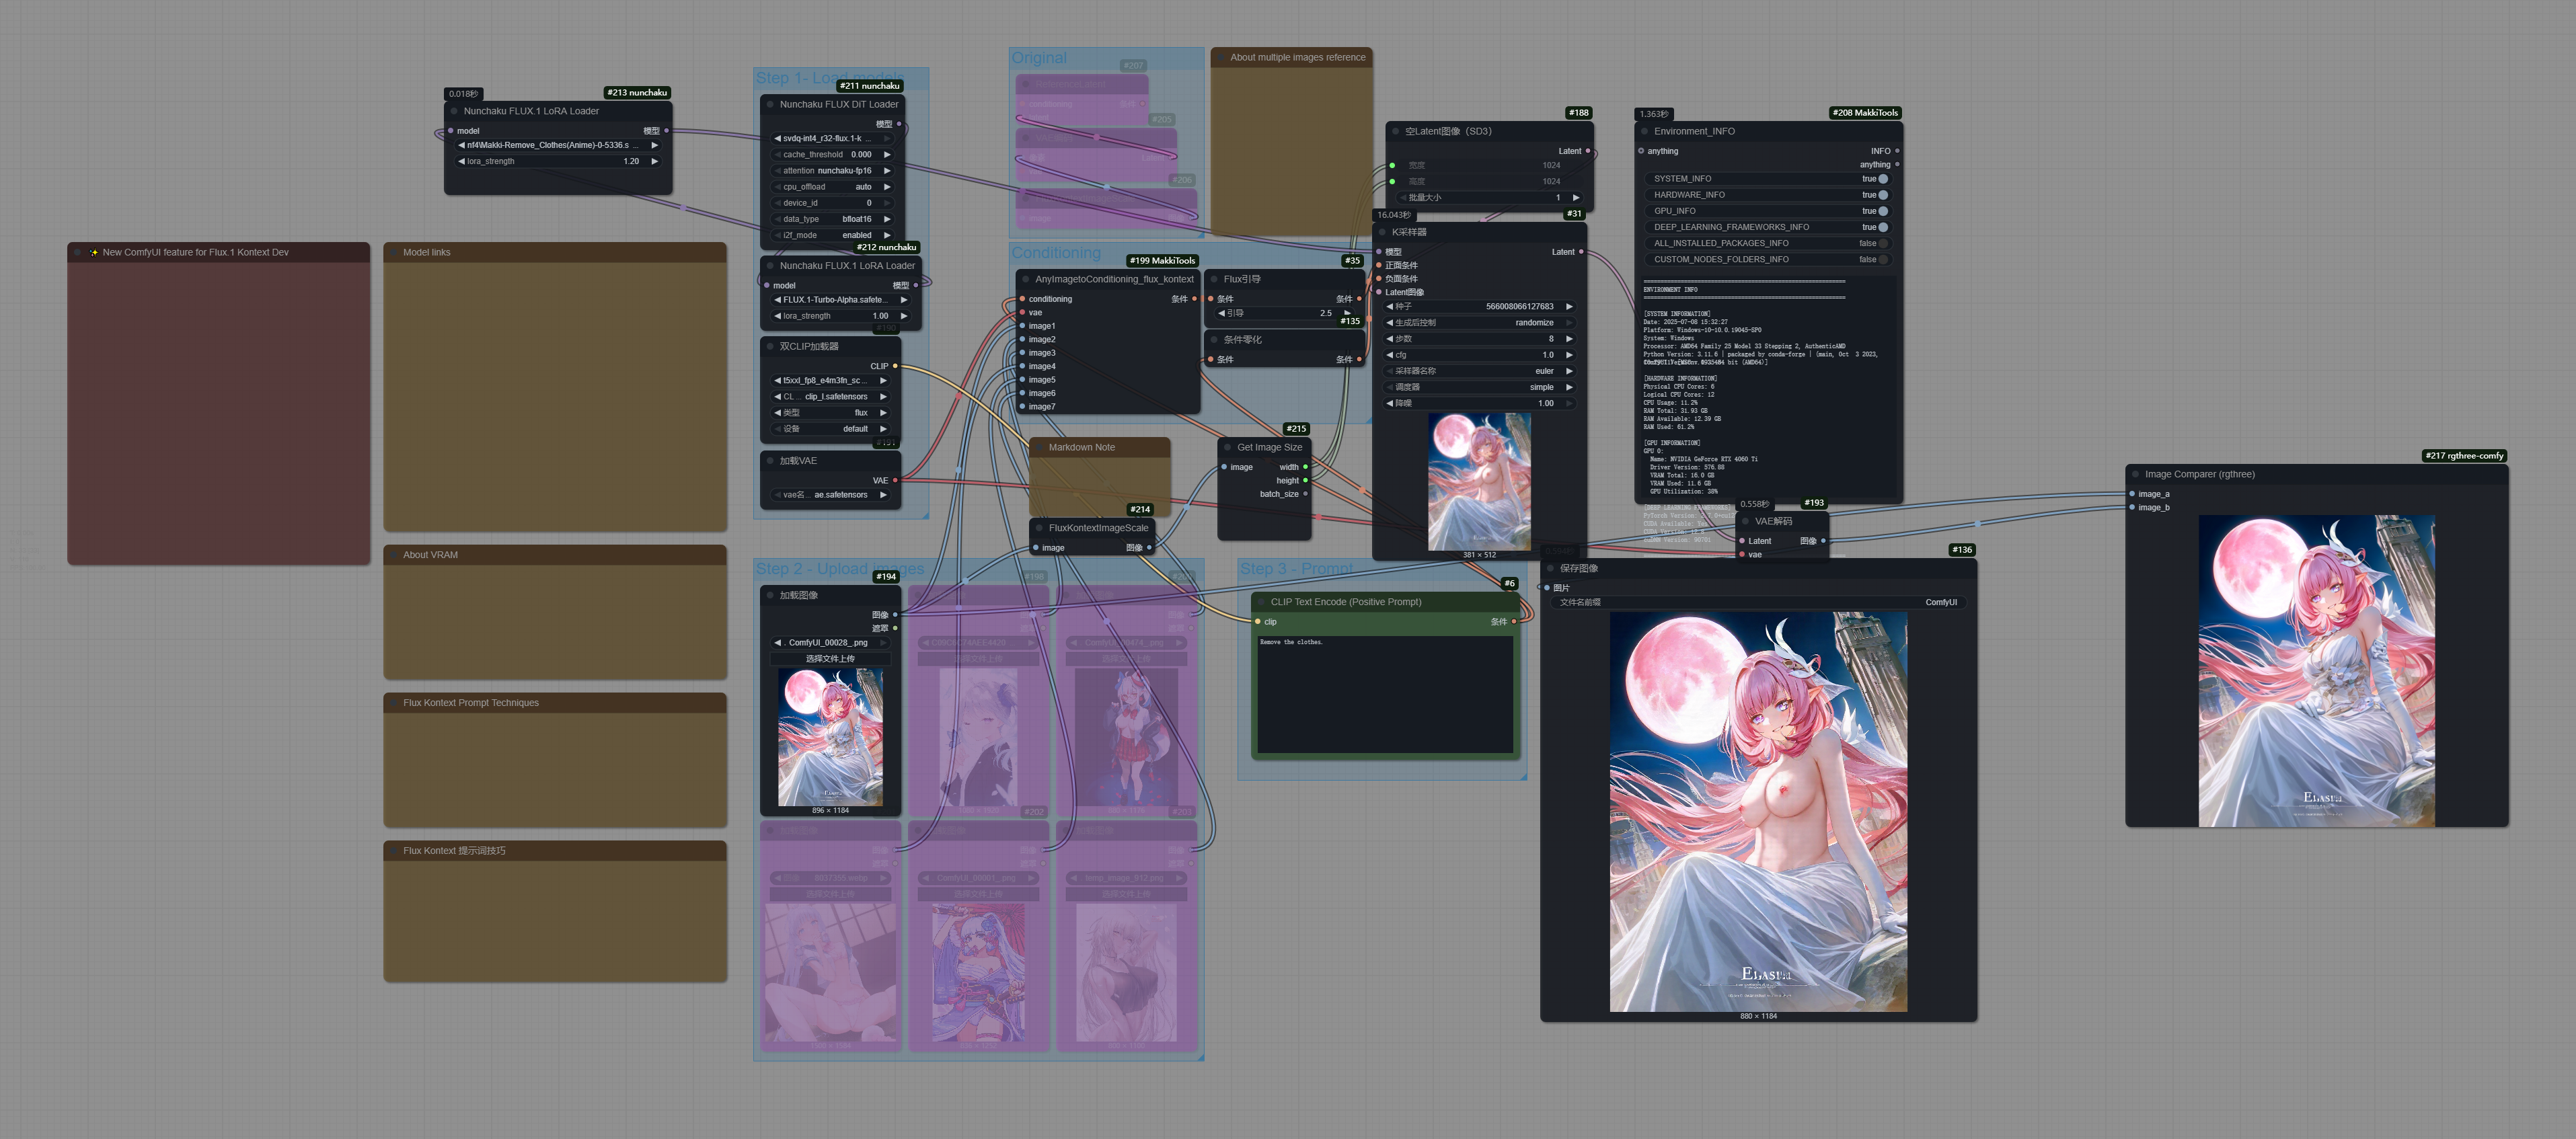Collapse the Markdown Note node dot
This screenshot has width=2576, height=1139.
[1040, 447]
